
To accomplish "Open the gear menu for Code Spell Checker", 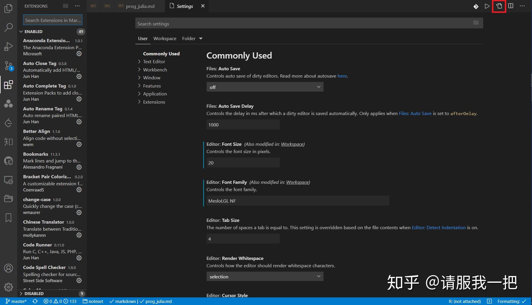I will coord(79,280).
